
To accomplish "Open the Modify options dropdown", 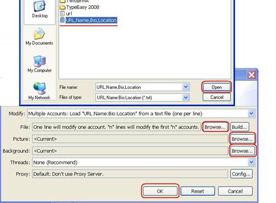I will click(251, 114).
